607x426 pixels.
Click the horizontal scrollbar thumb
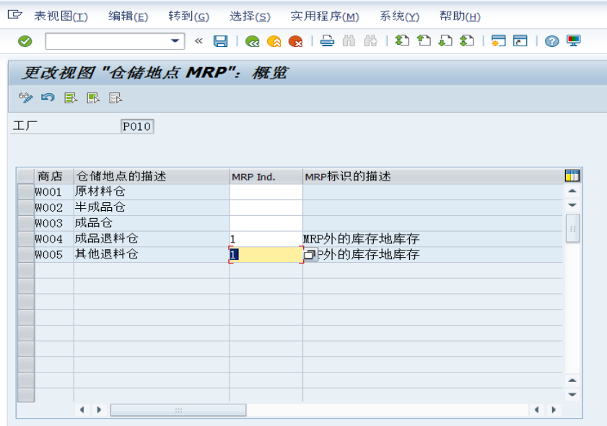(x=178, y=409)
